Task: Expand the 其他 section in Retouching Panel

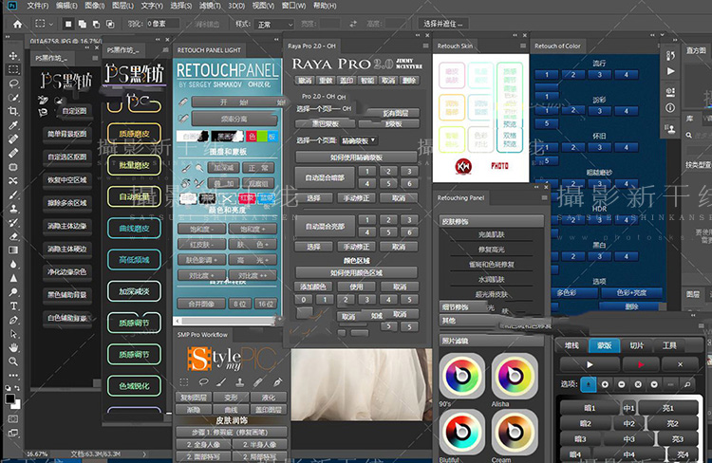Action: tap(472, 321)
